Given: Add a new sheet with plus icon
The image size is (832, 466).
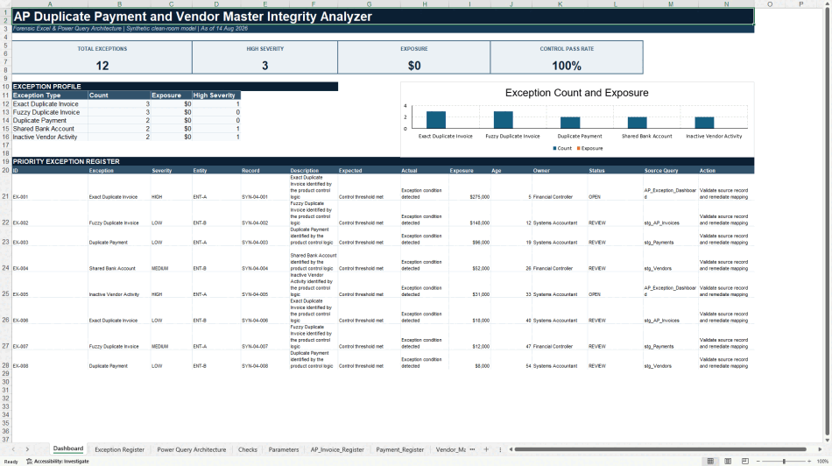Looking at the screenshot, I should 486,449.
